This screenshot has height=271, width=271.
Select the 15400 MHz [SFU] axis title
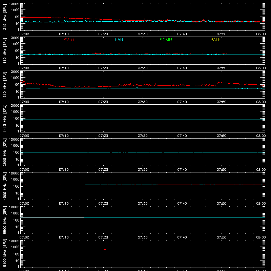(4, 254)
